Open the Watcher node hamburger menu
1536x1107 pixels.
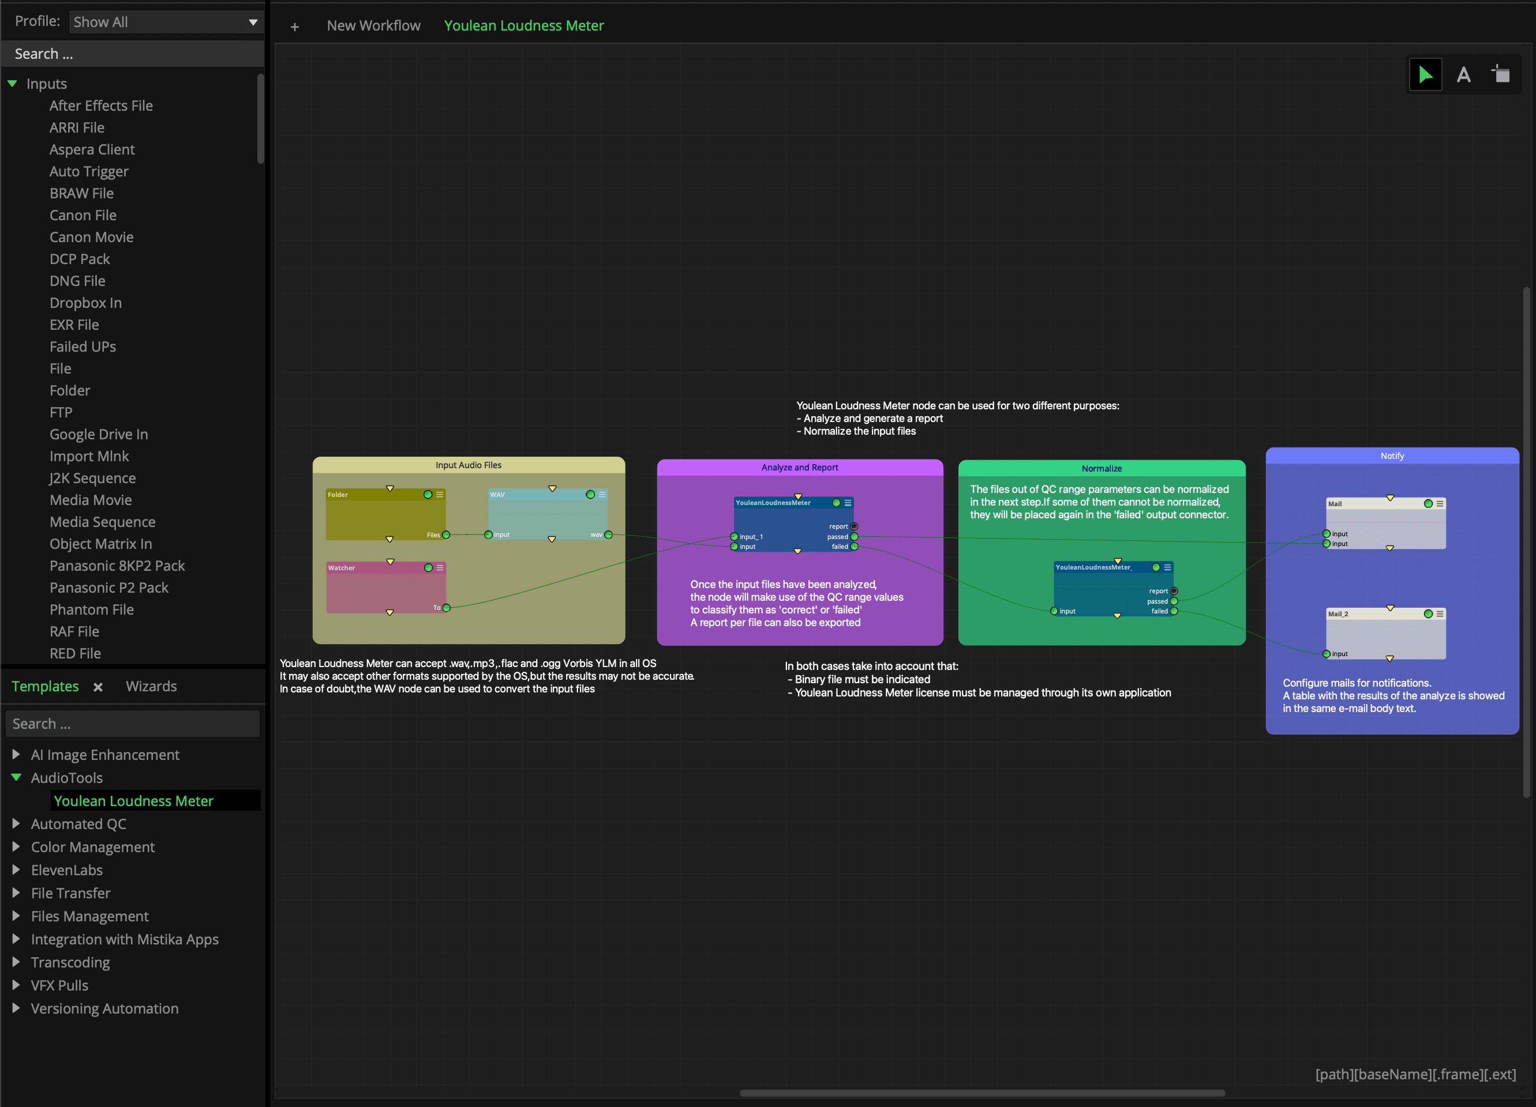click(x=440, y=568)
